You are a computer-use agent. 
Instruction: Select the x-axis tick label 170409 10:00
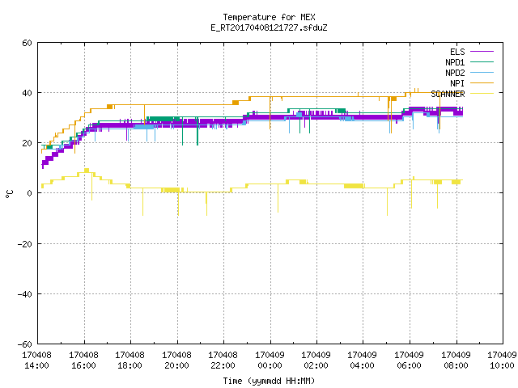502,361
